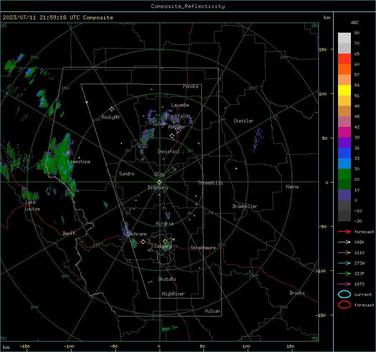
Task: Click the ThreeHills label
Action: click(x=210, y=183)
